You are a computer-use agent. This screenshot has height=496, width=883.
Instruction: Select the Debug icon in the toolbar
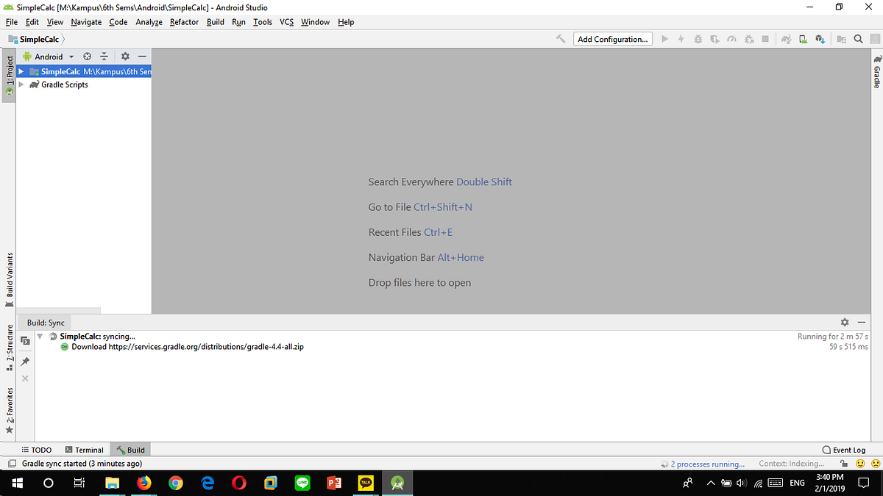[698, 38]
